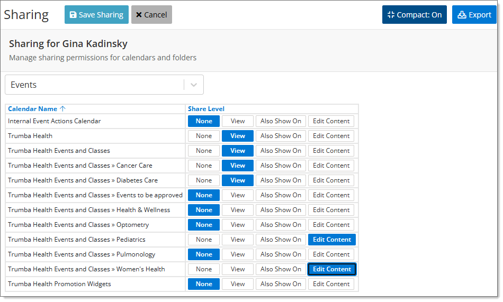Choose Edit Content for Internal Event Actions Calendar
Viewport: 503px width, 302px height.
click(331, 121)
